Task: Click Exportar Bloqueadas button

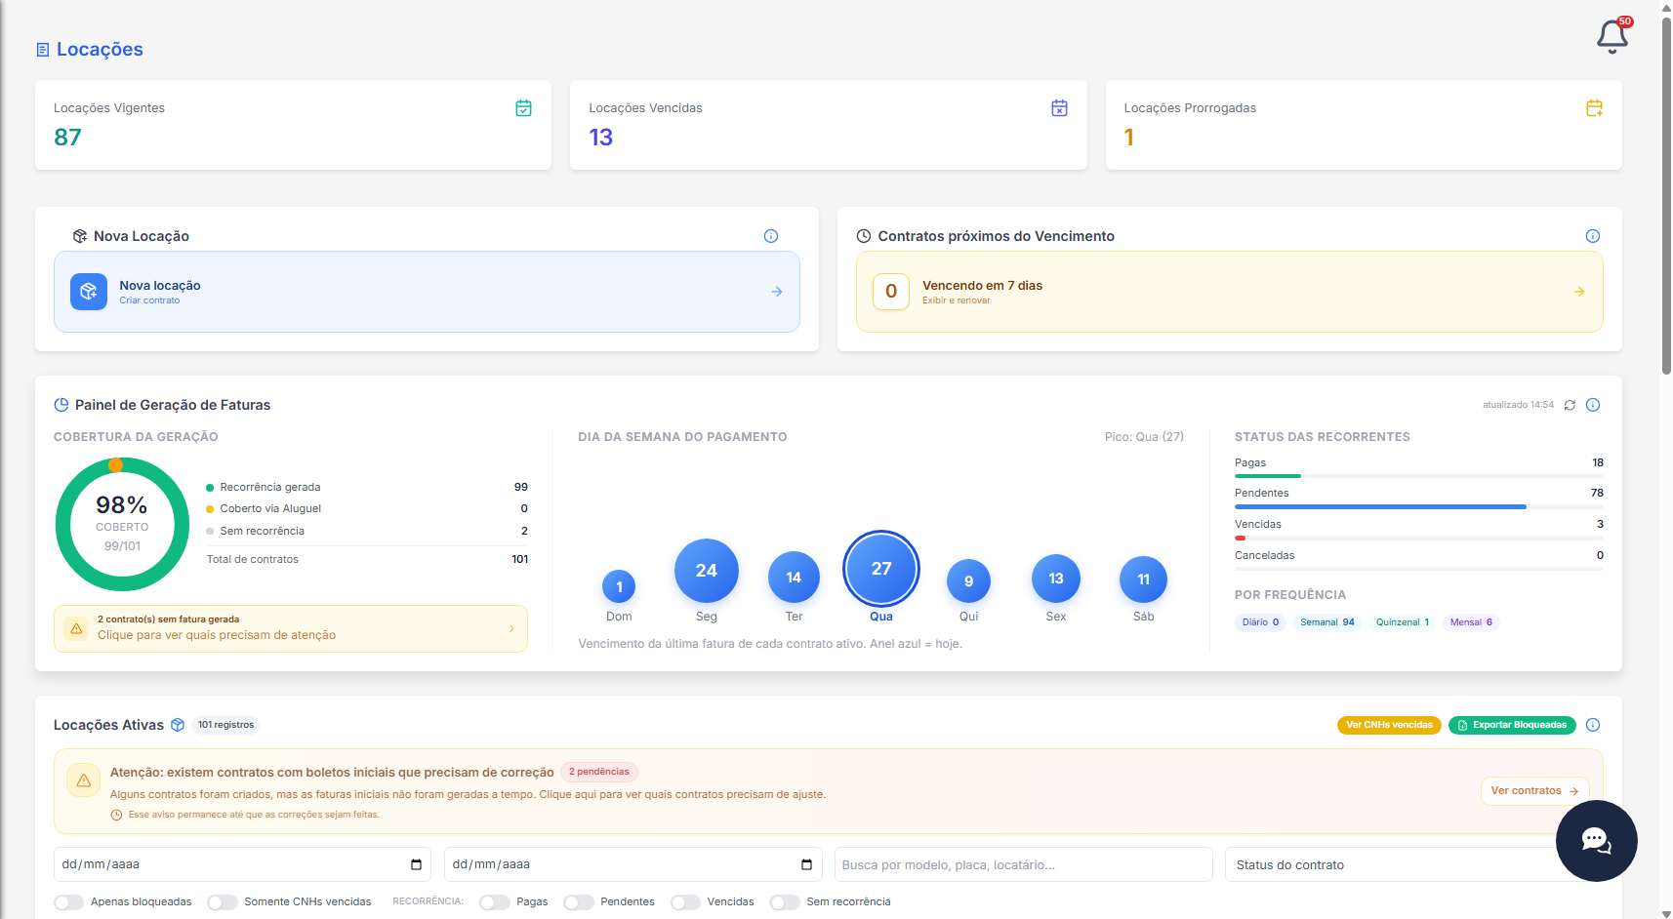Action: (x=1512, y=725)
